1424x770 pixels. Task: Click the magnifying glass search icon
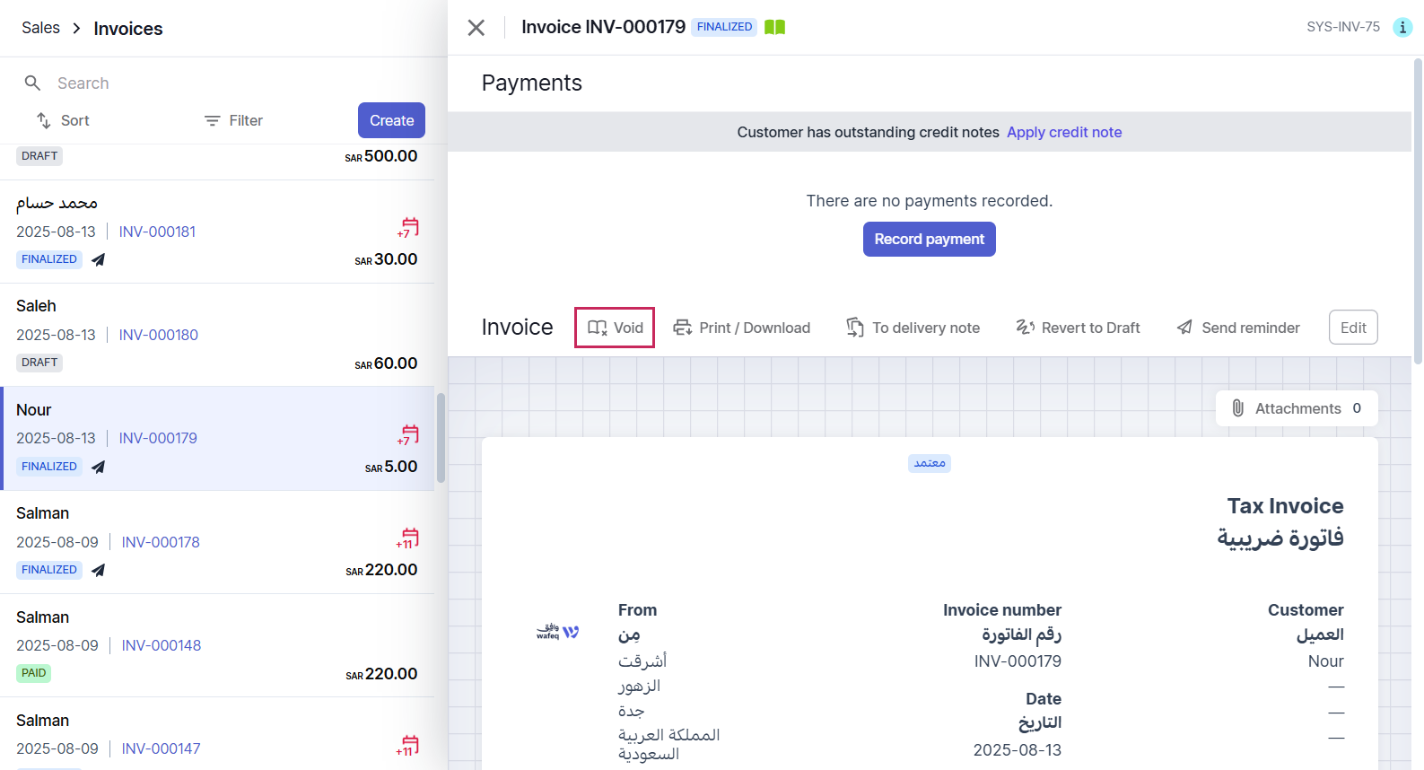click(x=32, y=83)
